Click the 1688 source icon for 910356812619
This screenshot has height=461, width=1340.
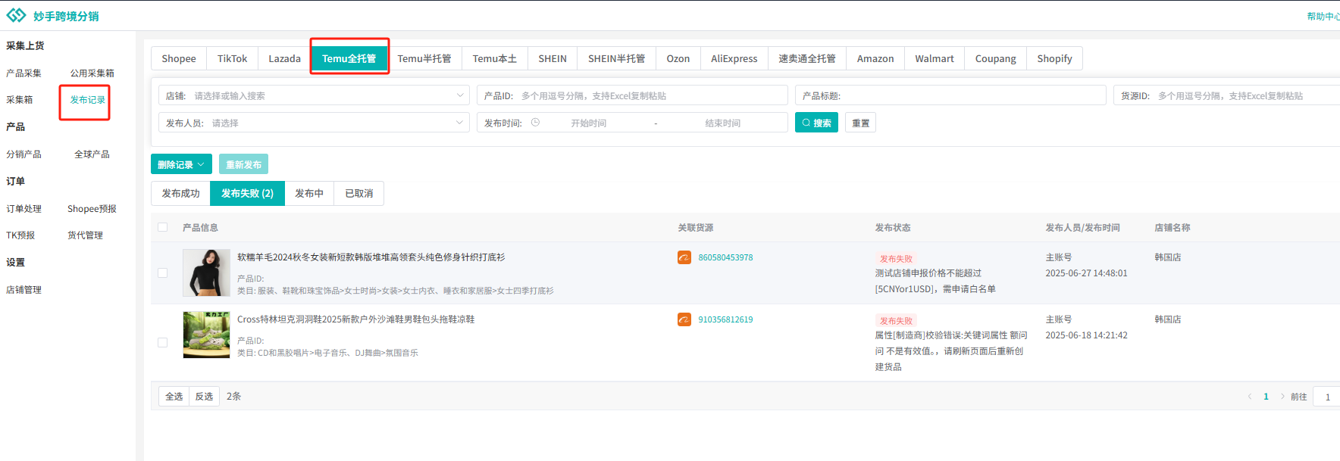coord(684,319)
